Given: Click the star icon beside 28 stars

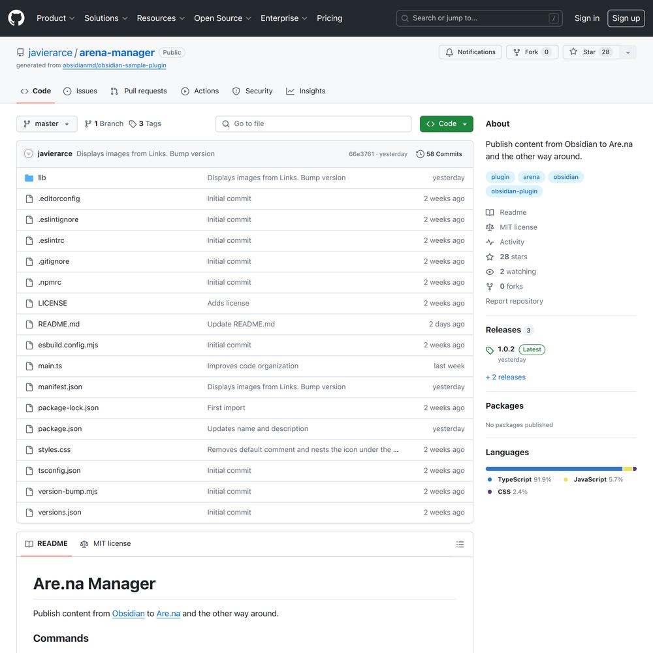Looking at the screenshot, I should coord(490,257).
